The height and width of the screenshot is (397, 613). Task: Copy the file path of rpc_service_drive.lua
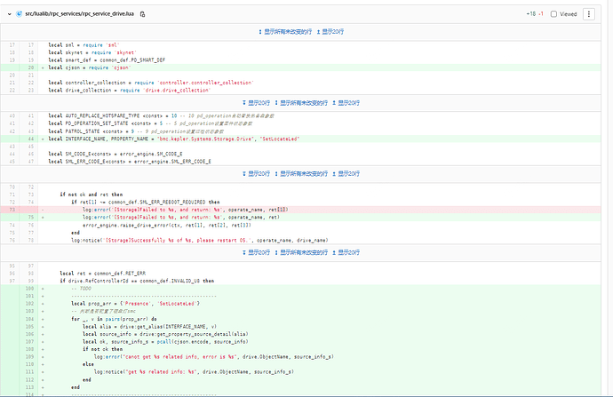coord(143,14)
